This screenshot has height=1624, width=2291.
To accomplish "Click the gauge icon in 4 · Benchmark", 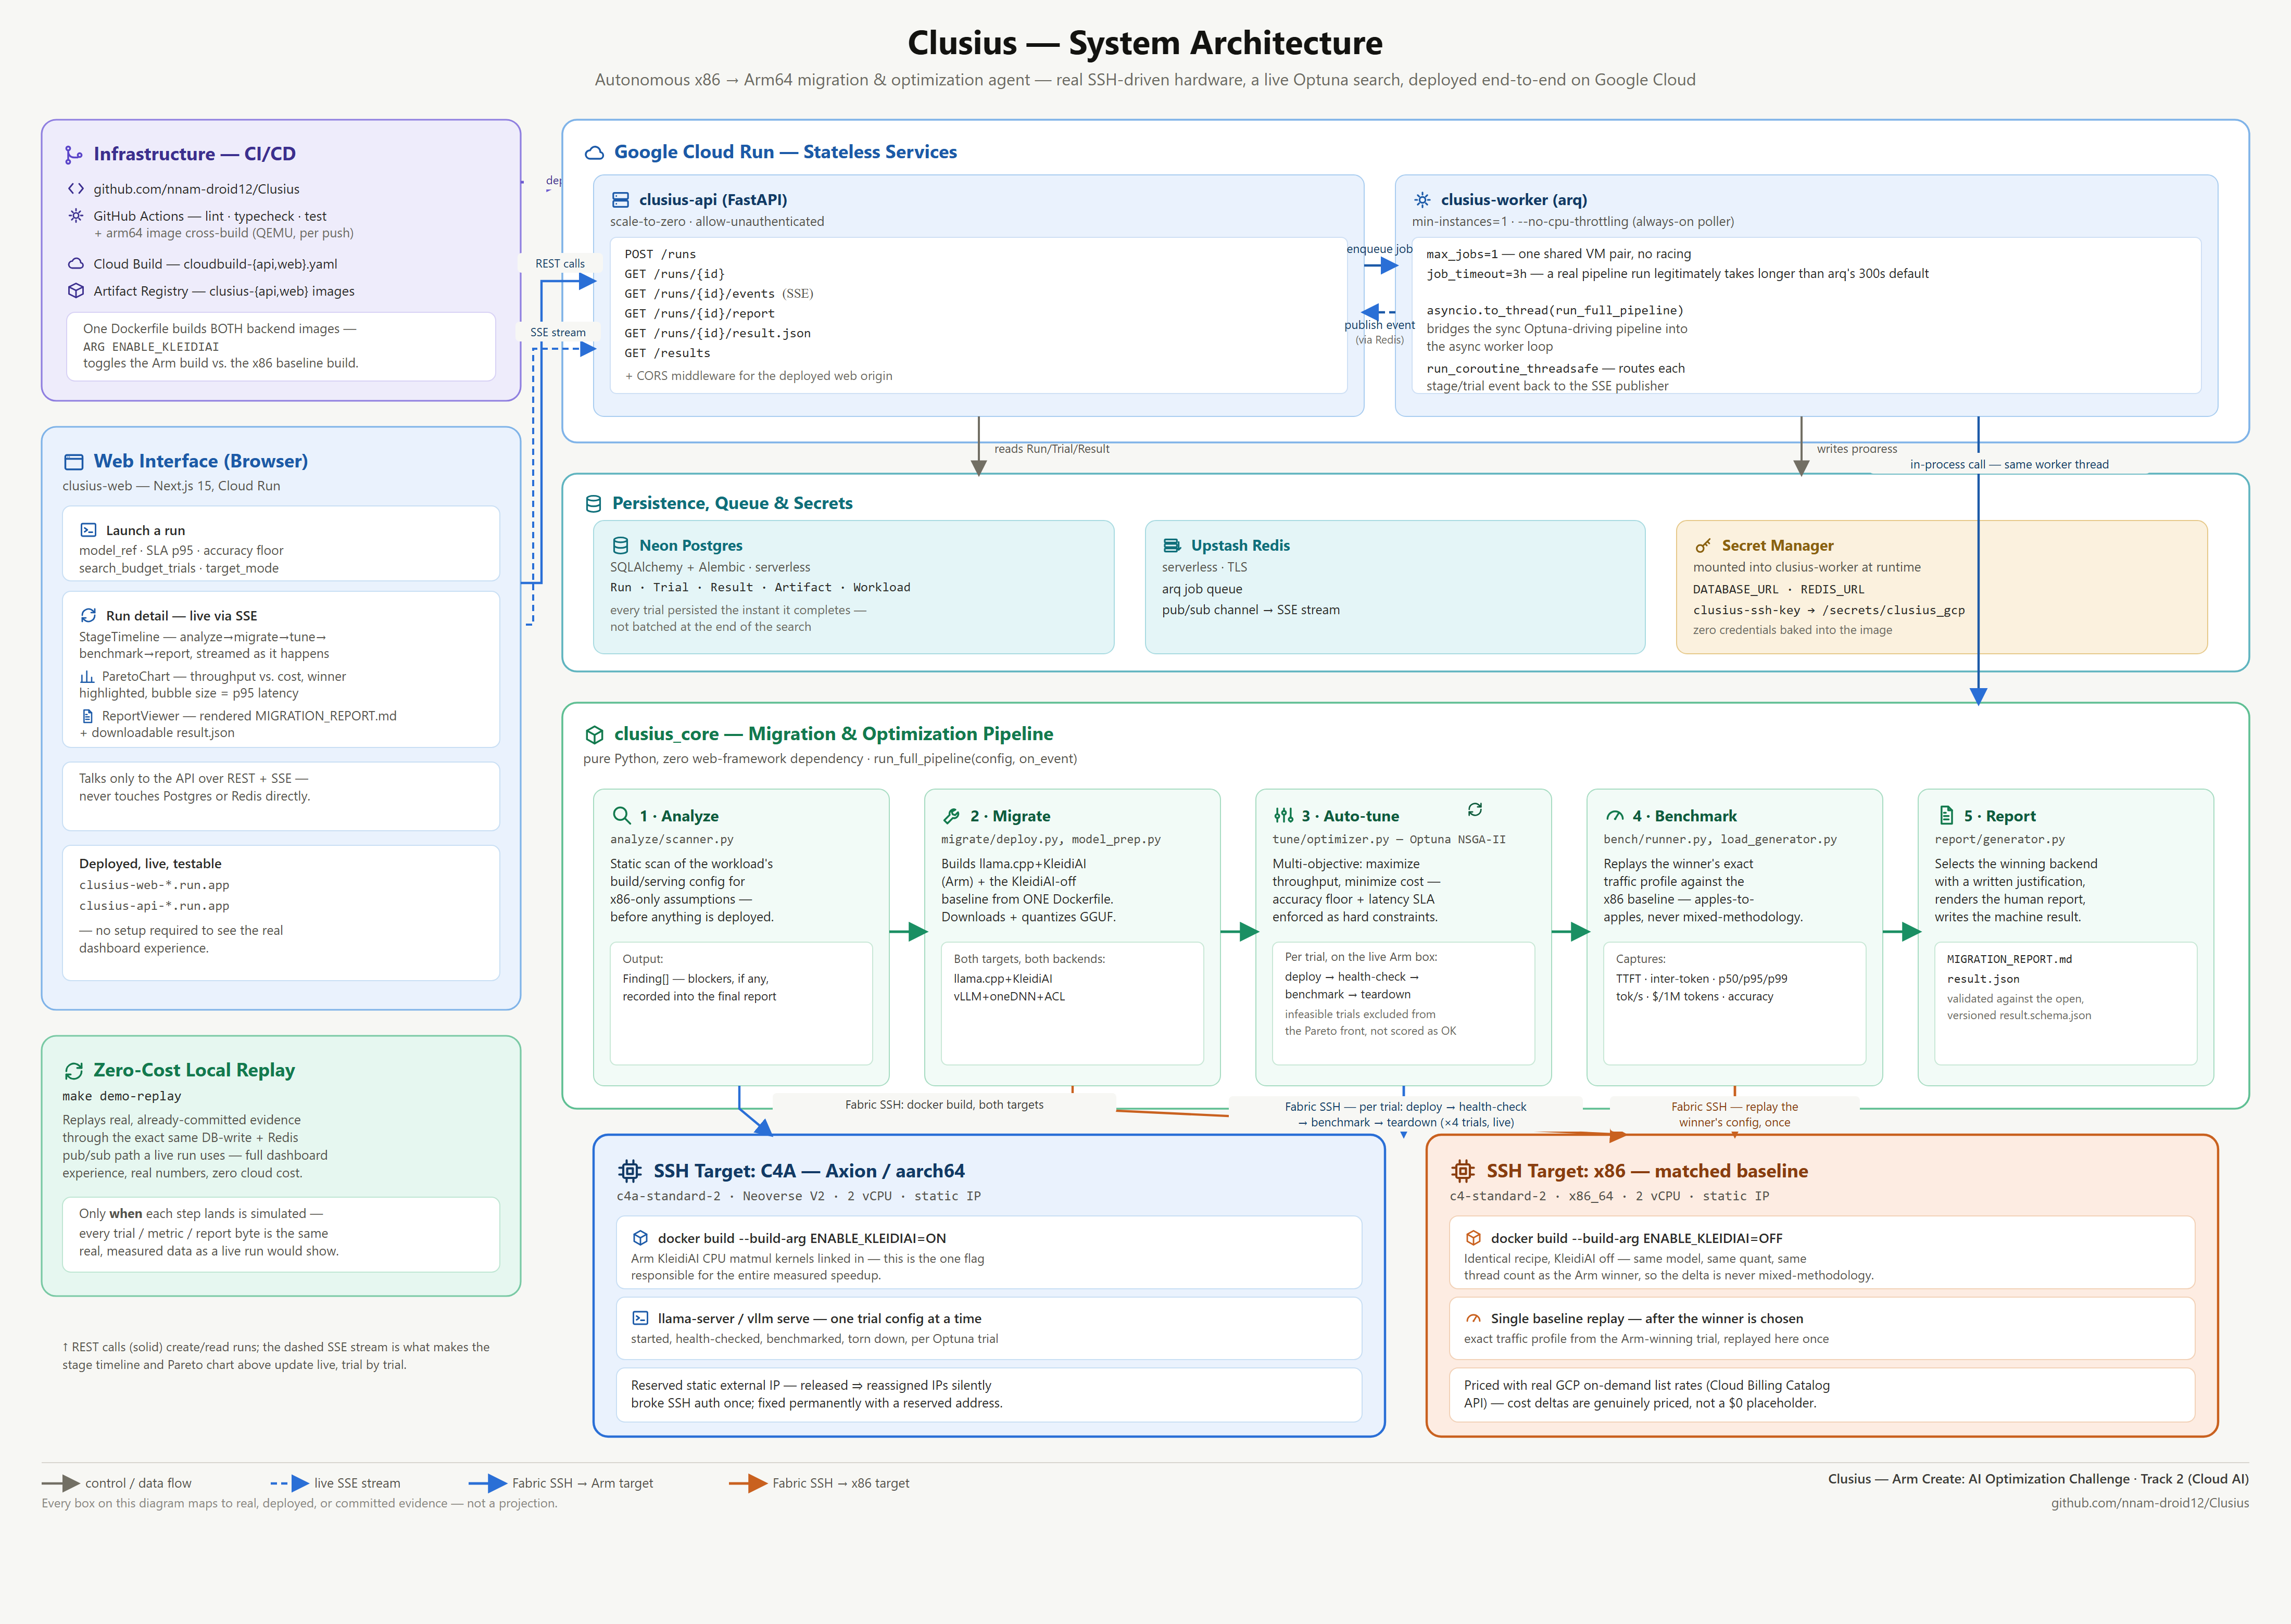I will (1615, 816).
